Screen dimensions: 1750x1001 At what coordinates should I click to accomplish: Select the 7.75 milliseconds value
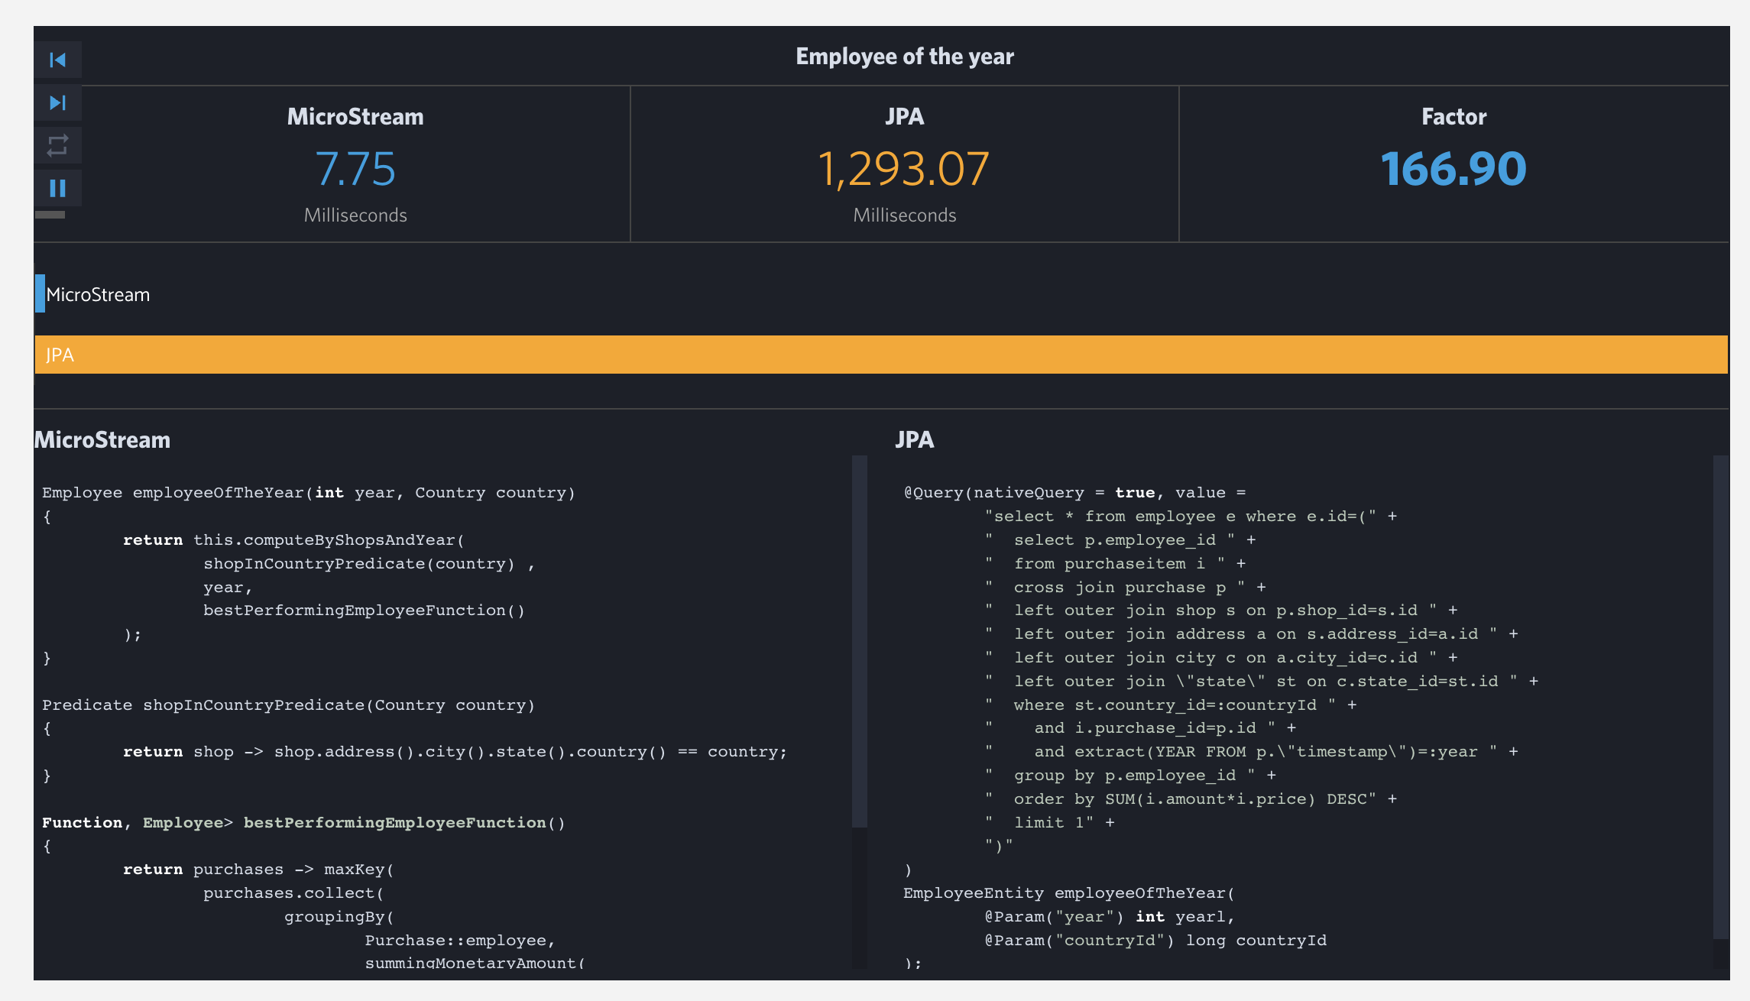tap(355, 169)
